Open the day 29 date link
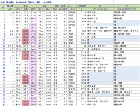Image resolution: width=140 pixels, height=106 pixels. (x=4, y=98)
